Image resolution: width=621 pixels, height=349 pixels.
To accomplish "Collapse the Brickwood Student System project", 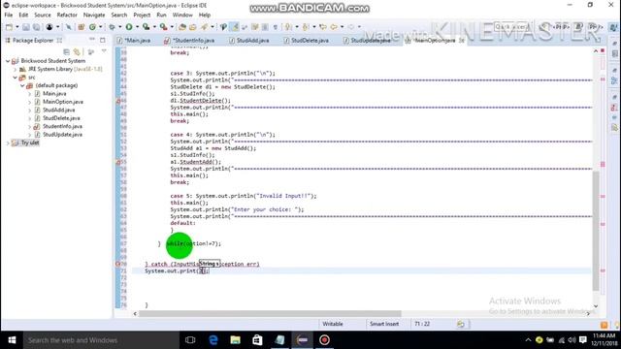I will point(8,61).
